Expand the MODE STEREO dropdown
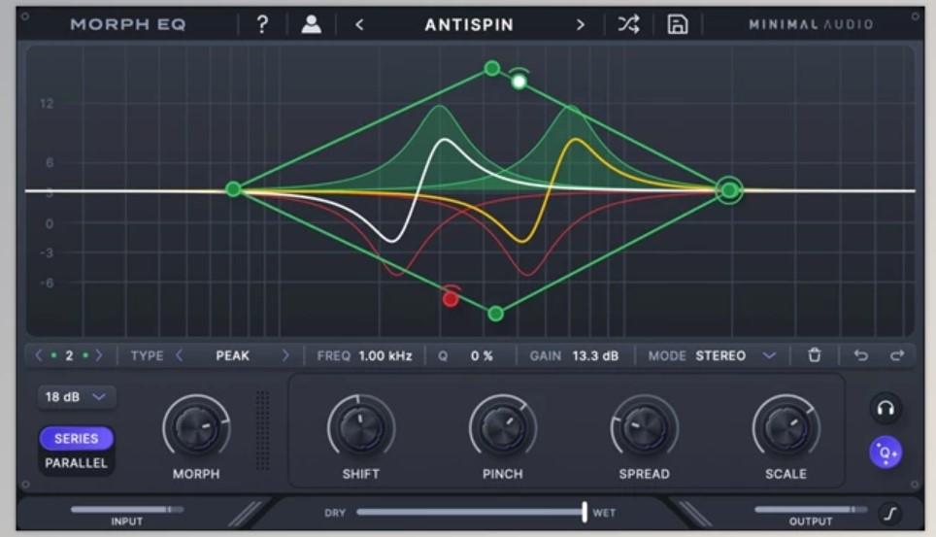Screen dimensions: 936x537 [x=769, y=355]
